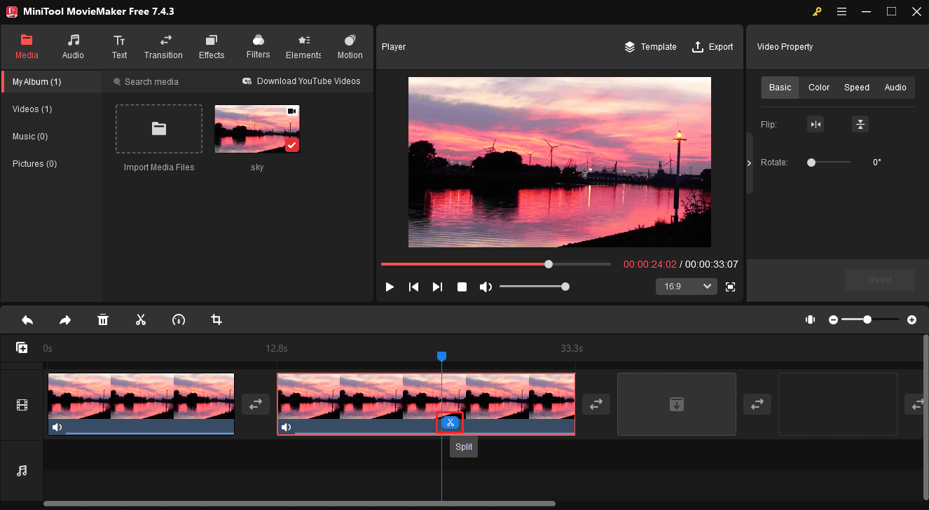Open the hamburger main menu
This screenshot has height=510, width=929.
(x=841, y=11)
